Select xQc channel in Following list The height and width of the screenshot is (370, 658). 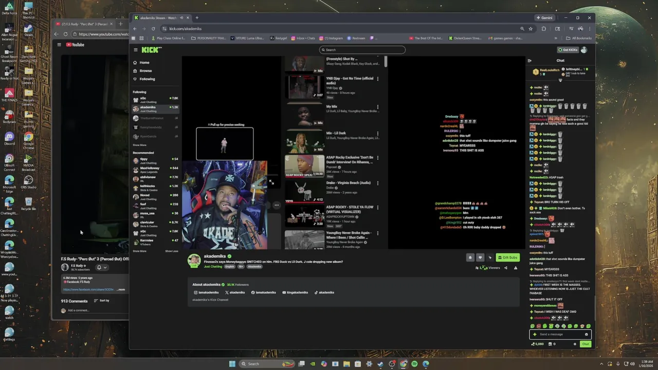click(x=155, y=99)
